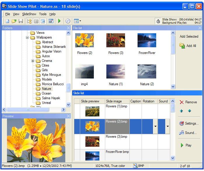Screen dimensions: 204x171
Task: Expand the Cinema folder in the tree
Action: click(33, 61)
